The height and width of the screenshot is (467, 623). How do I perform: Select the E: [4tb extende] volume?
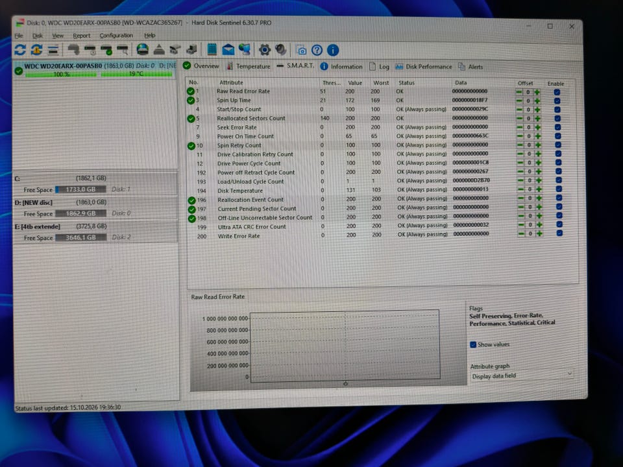coord(95,232)
